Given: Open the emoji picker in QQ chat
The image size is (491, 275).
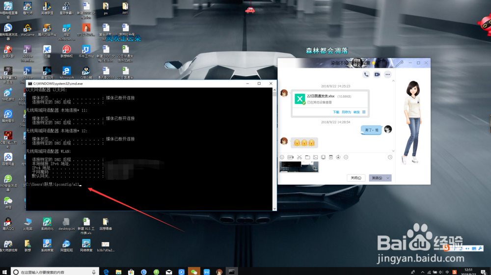Looking at the screenshot, I should pos(282,157).
